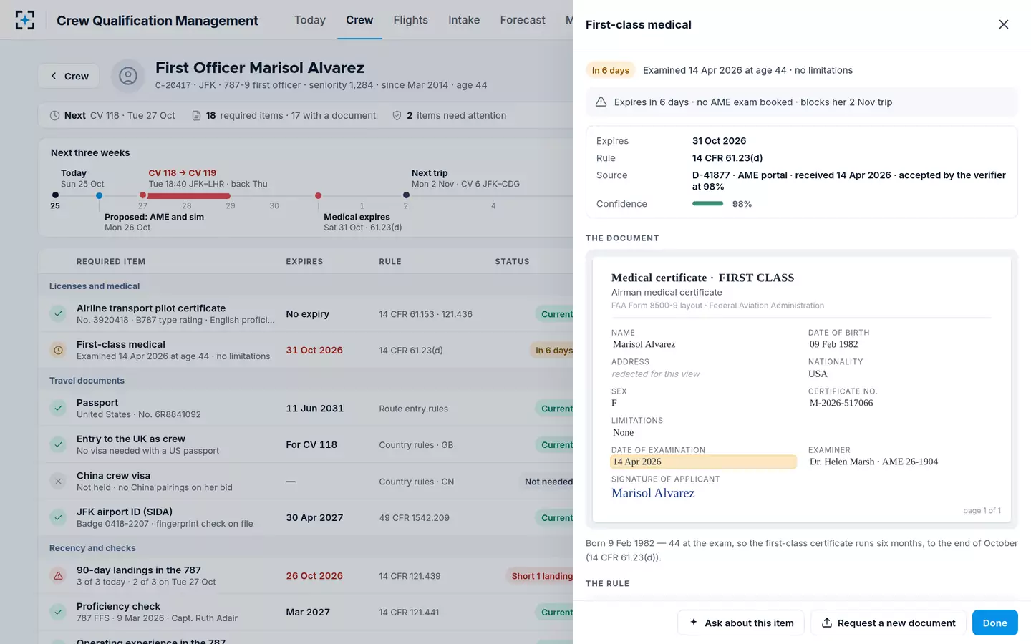Viewport: 1031px width, 644px height.
Task: Click the Medical expires marker on the timeline
Action: pyautogui.click(x=318, y=195)
